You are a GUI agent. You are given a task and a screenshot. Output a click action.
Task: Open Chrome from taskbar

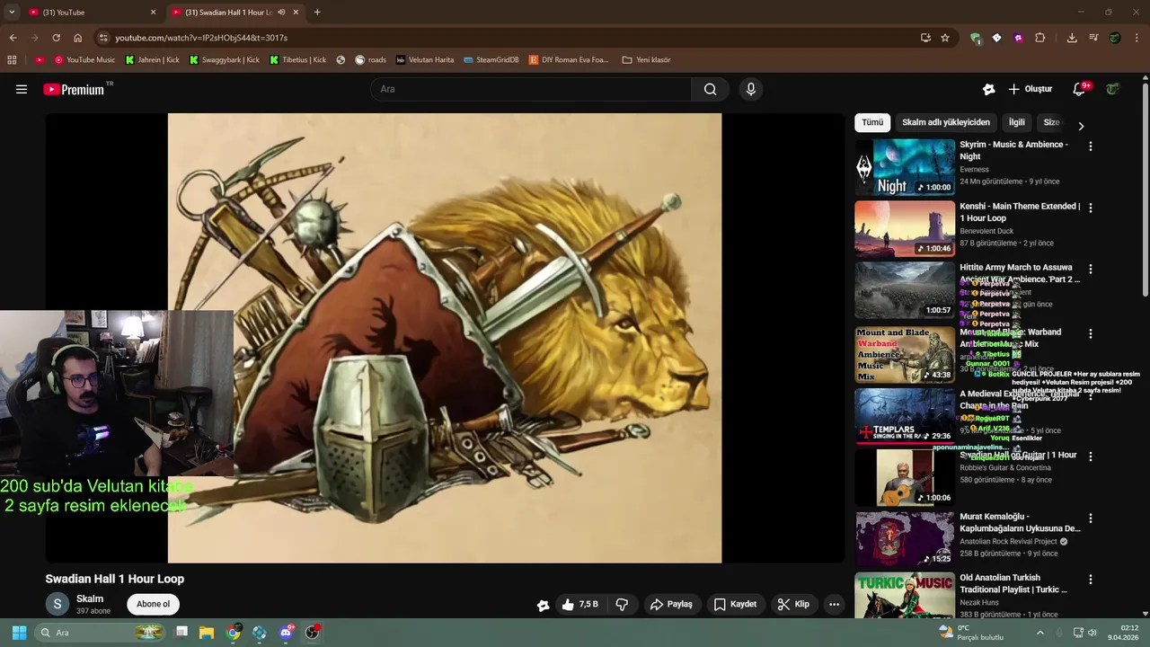tap(233, 633)
